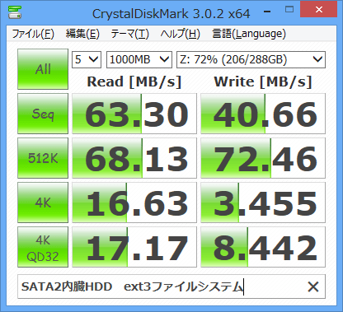Click the 512K write result 72.46
Image resolution: width=343 pixels, height=312 pixels.
[263, 158]
